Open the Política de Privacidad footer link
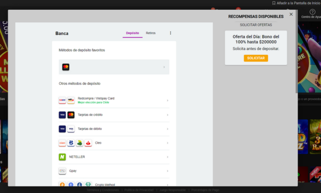Viewport: 321px width, 193px height. click(x=139, y=190)
